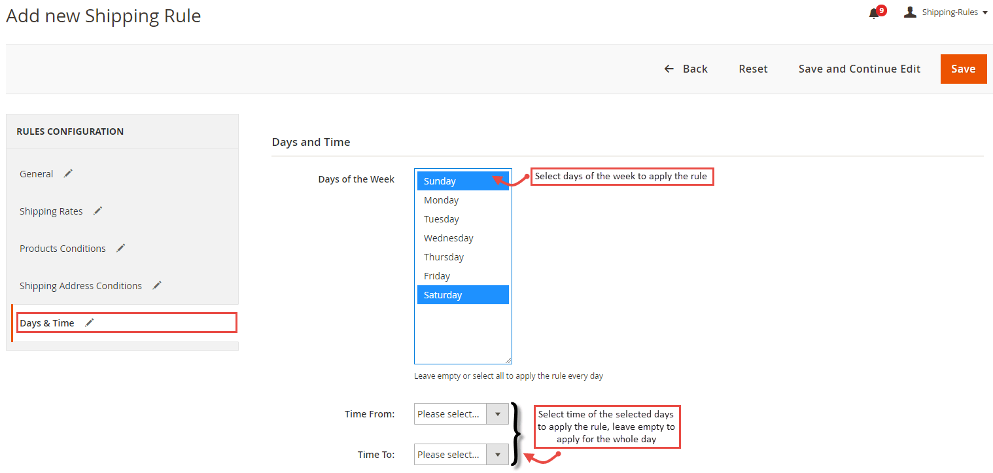Click the pencil icon beside Shipping Rates

(97, 211)
